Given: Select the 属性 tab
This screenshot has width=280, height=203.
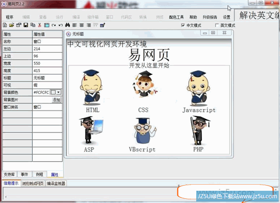Looking at the screenshot, I should click(x=55, y=175).
